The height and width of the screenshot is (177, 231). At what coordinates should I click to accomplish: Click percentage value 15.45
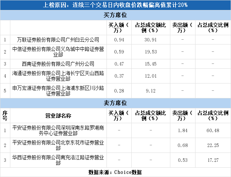[151, 64]
